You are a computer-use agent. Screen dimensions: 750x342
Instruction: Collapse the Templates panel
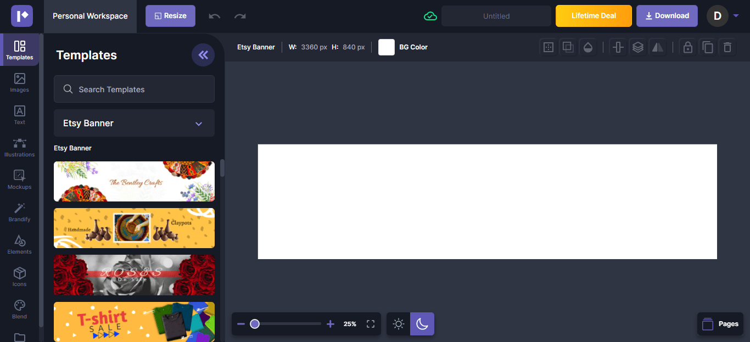(x=203, y=55)
